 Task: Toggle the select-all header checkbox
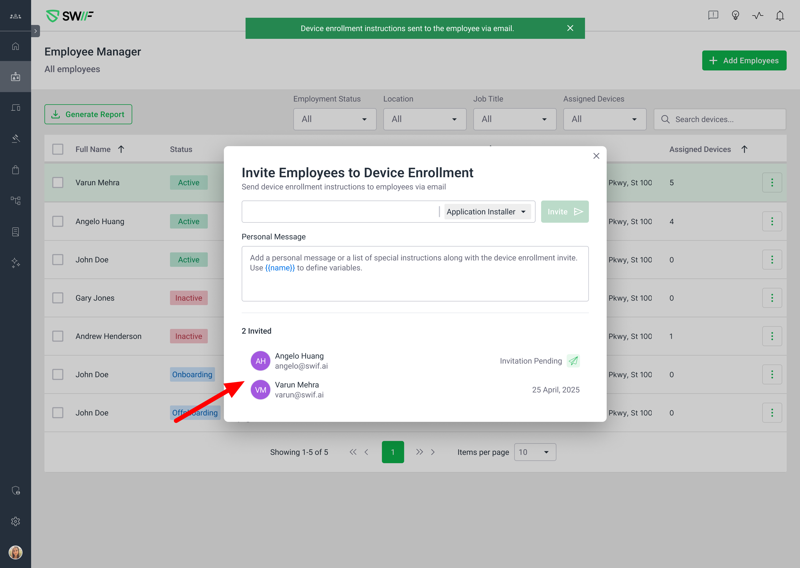click(x=58, y=149)
